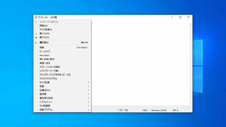
Task: Click the 100% zoom status entry
Action: pos(145,110)
